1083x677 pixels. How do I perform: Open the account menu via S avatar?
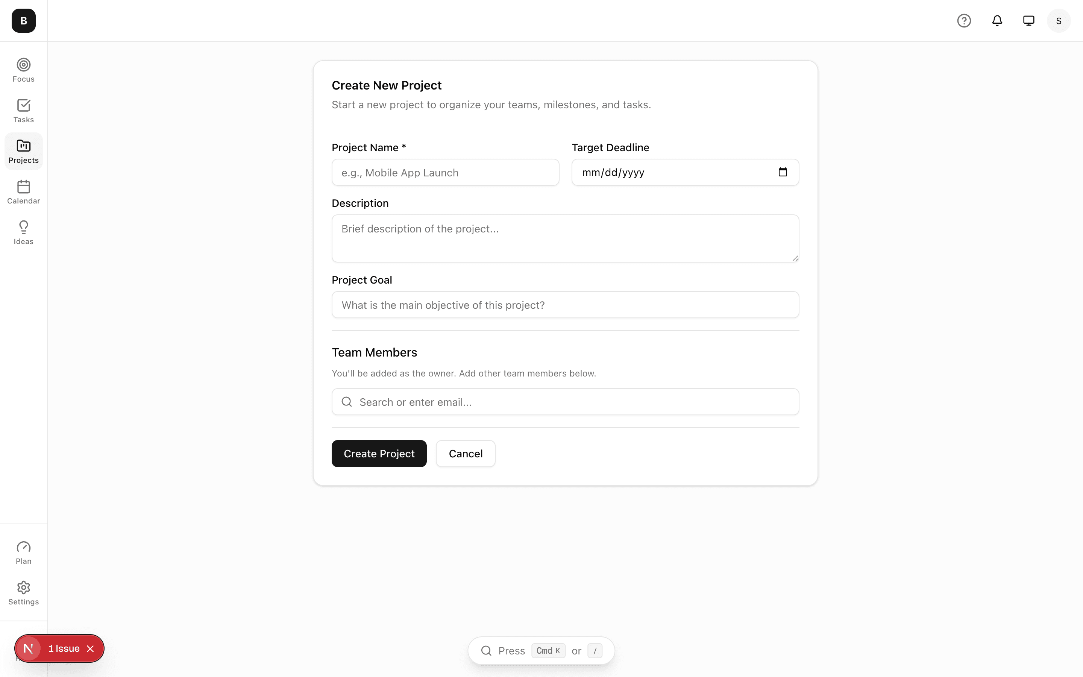[x=1059, y=21]
